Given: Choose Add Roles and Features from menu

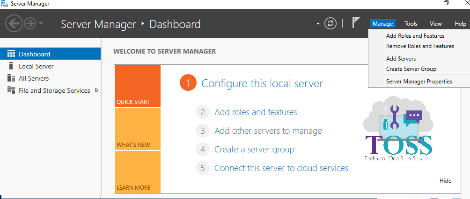Looking at the screenshot, I should [415, 36].
